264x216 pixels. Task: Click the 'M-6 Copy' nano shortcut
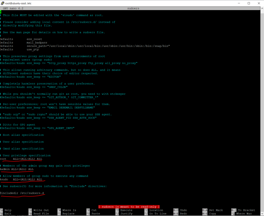tap(209, 214)
